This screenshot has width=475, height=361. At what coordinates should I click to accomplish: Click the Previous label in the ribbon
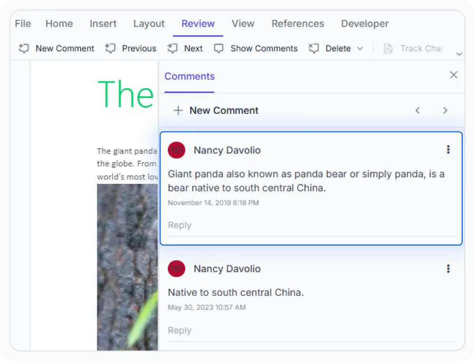pyautogui.click(x=139, y=48)
